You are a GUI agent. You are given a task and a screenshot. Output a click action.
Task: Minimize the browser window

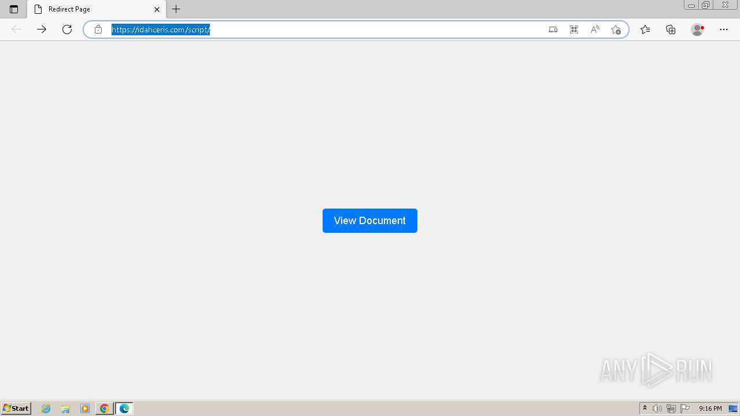click(691, 5)
